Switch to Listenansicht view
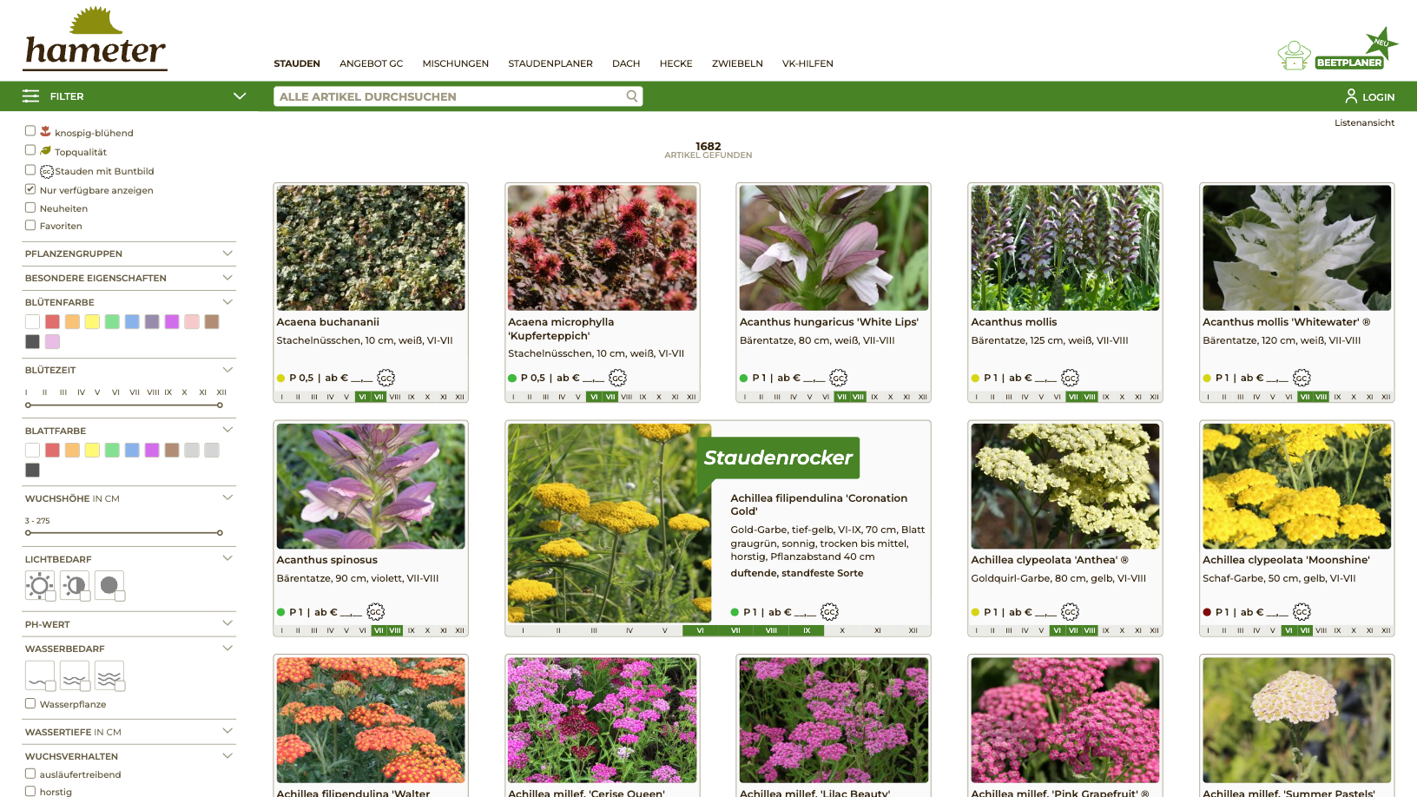The image size is (1417, 797). tap(1365, 122)
